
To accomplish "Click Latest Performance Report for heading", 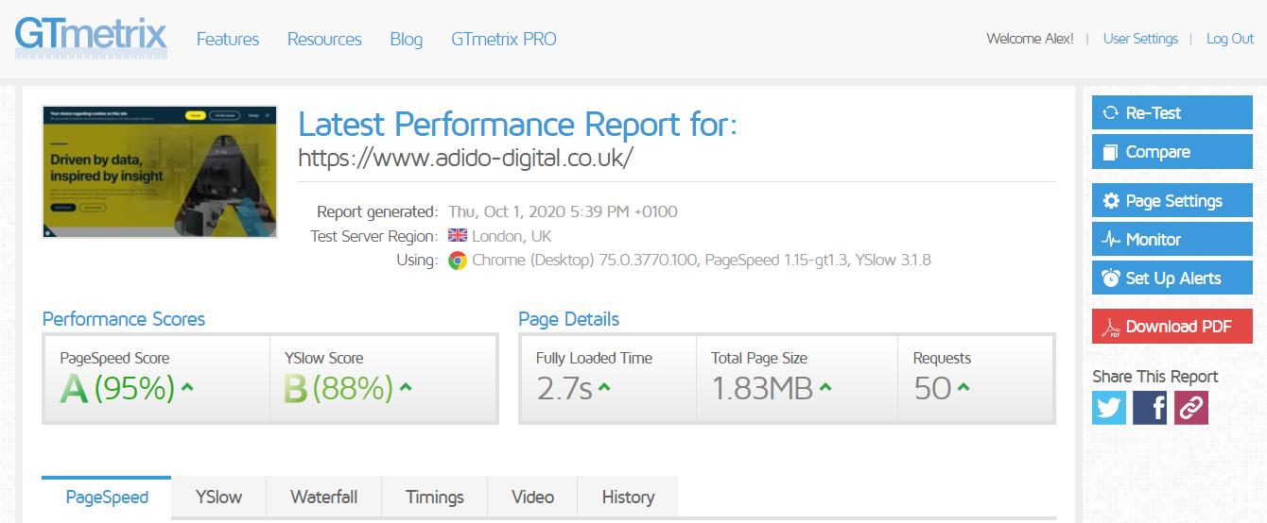I will click(x=517, y=124).
